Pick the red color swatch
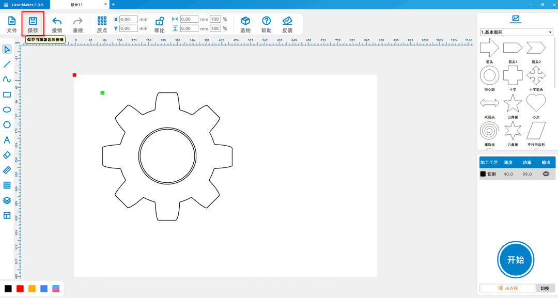This screenshot has height=298, width=558. [x=20, y=289]
